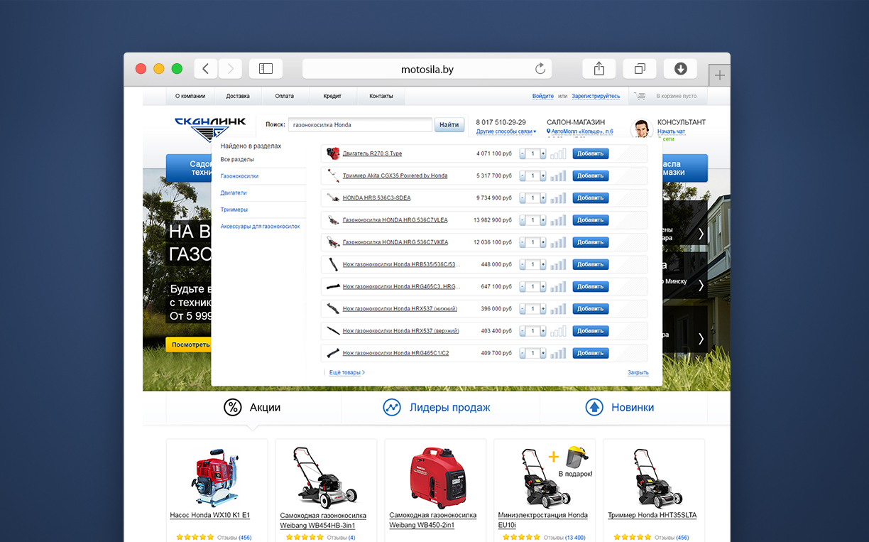The image size is (869, 542).
Task: Go back with the browser back arrow
Action: [x=206, y=69]
